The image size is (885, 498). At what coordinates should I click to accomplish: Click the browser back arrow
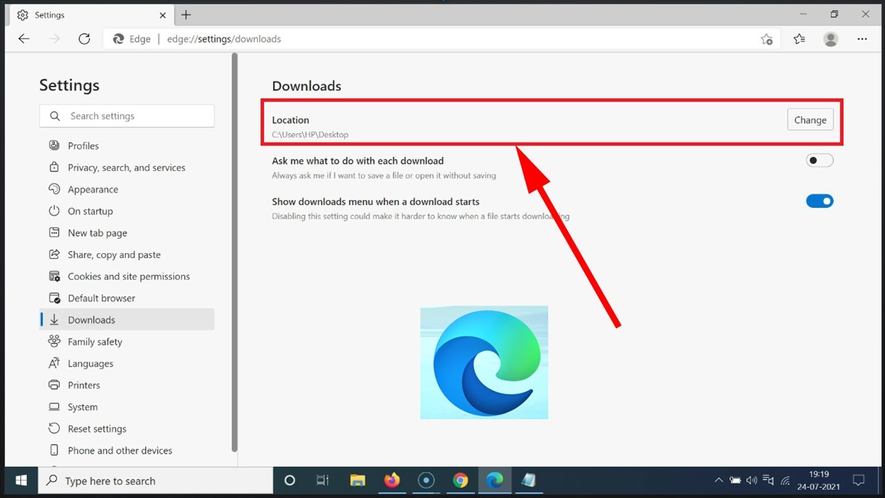(x=24, y=39)
